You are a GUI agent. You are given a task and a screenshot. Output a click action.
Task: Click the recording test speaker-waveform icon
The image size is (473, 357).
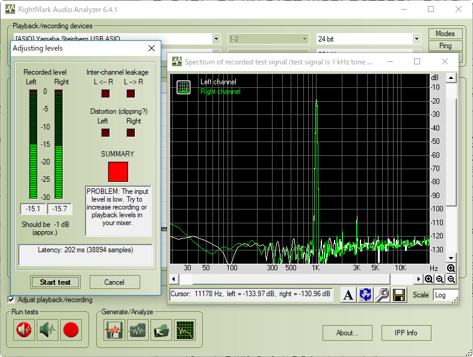coord(48,330)
